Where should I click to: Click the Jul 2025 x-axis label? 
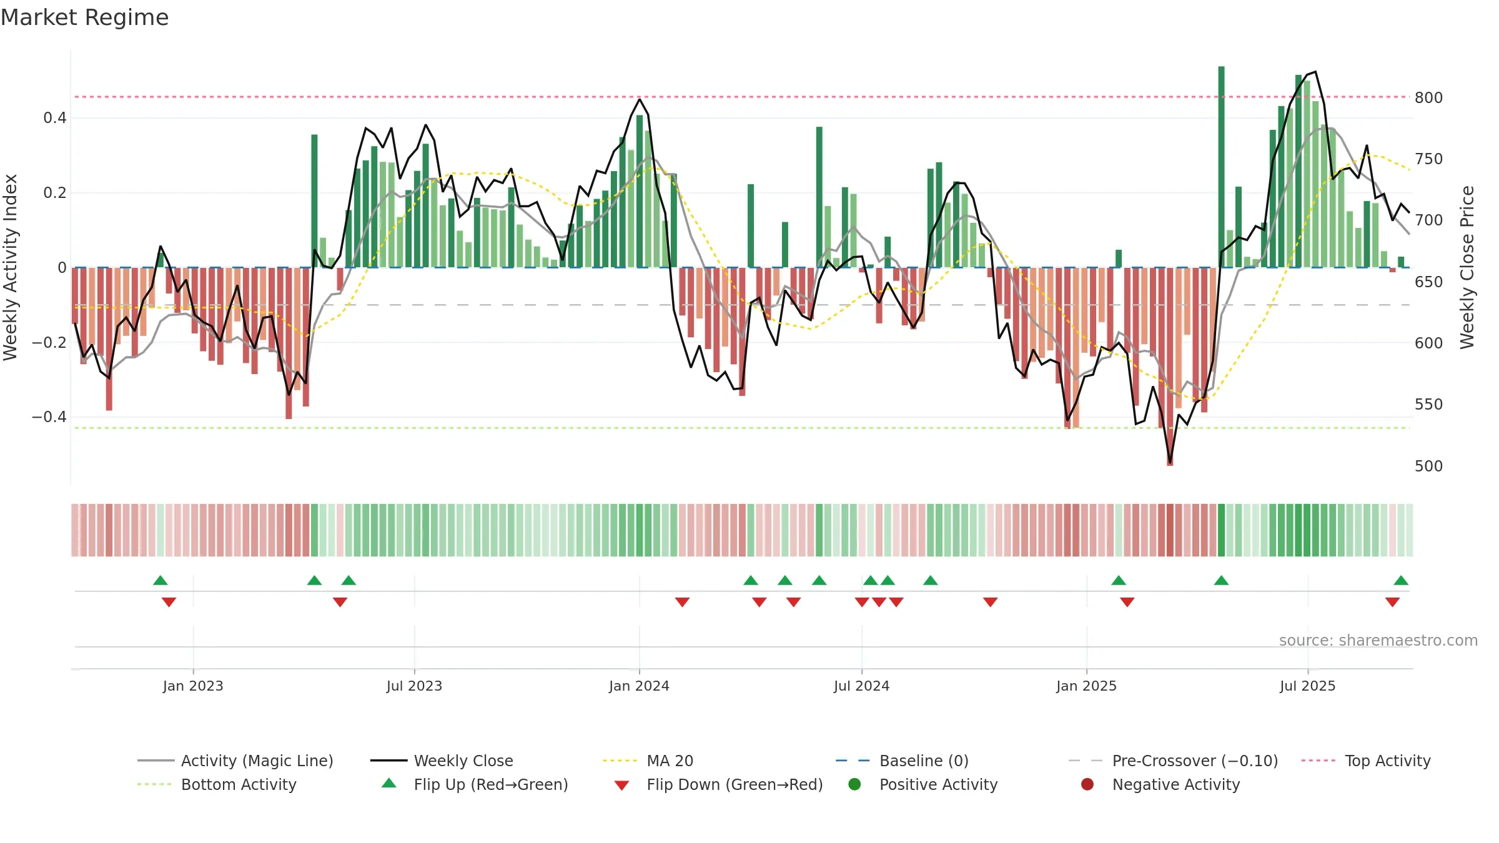coord(1307,686)
